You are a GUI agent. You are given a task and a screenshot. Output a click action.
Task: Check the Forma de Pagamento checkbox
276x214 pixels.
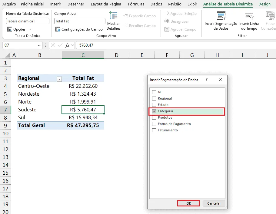click(154, 124)
